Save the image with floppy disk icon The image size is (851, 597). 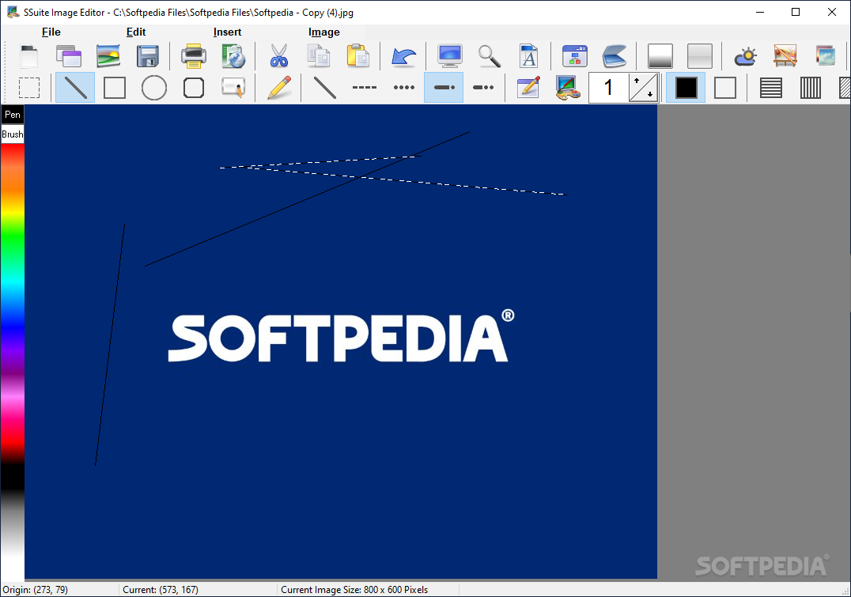[x=148, y=56]
